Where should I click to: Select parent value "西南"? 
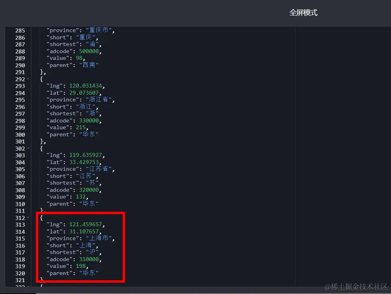(89, 65)
